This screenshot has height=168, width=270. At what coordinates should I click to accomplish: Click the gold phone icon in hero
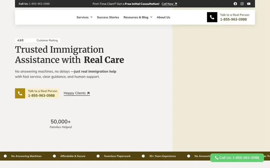click(x=20, y=93)
